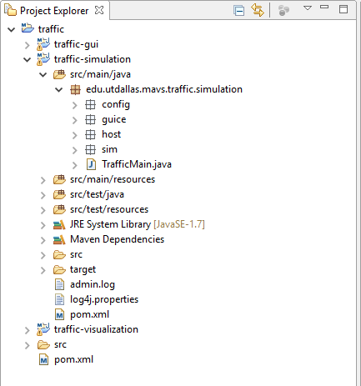Collapse the src/main/java source folder
361x386 pixels.
coord(43,74)
